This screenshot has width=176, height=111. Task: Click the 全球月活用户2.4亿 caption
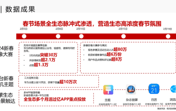coord(132,104)
